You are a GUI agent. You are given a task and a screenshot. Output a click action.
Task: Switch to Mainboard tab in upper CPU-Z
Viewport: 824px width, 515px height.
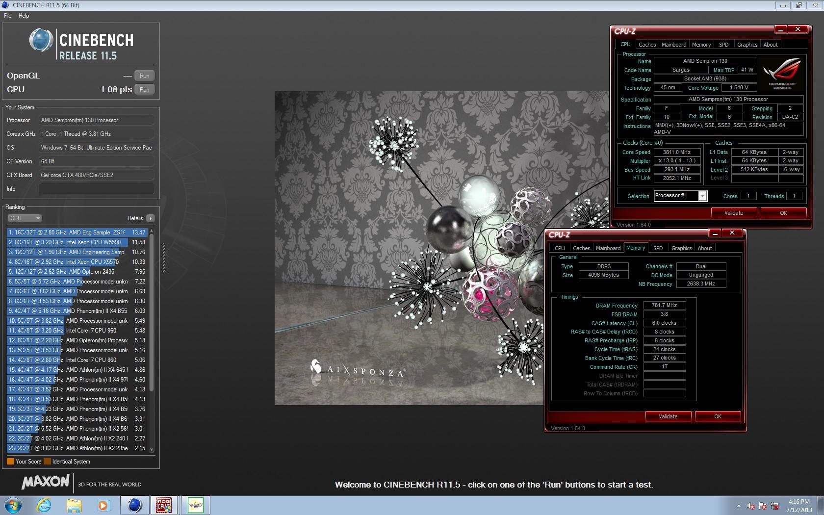pos(674,45)
